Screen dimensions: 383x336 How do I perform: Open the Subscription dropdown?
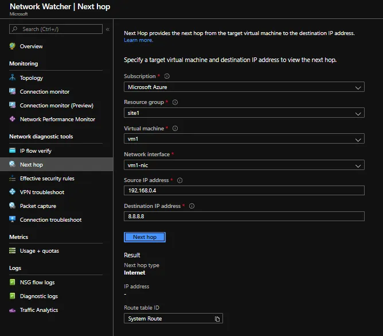pos(244,87)
